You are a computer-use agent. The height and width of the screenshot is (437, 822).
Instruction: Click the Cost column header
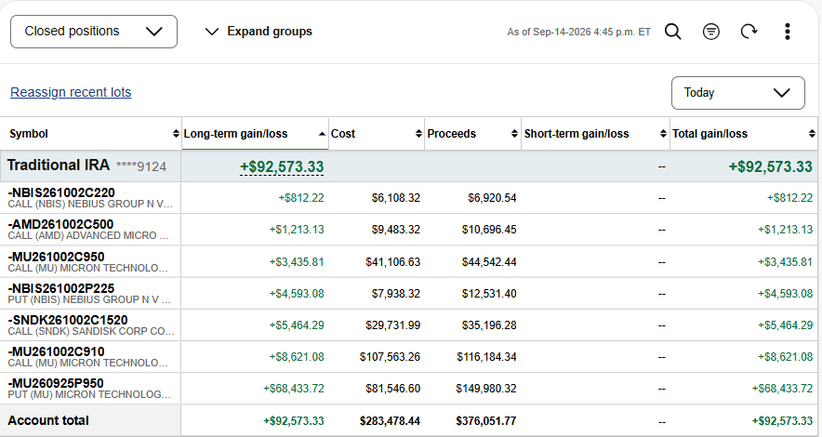pyautogui.click(x=343, y=134)
